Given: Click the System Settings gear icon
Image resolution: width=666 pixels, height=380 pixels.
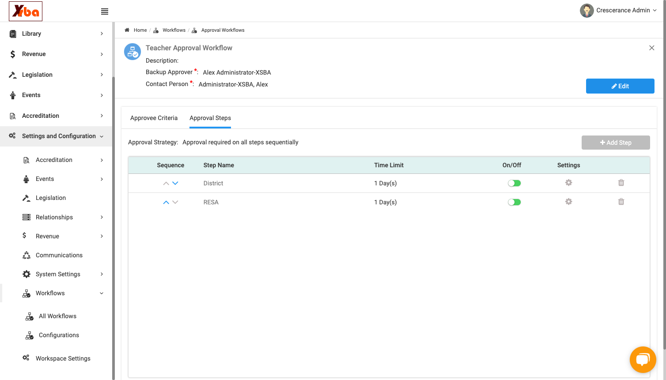Looking at the screenshot, I should coord(26,274).
